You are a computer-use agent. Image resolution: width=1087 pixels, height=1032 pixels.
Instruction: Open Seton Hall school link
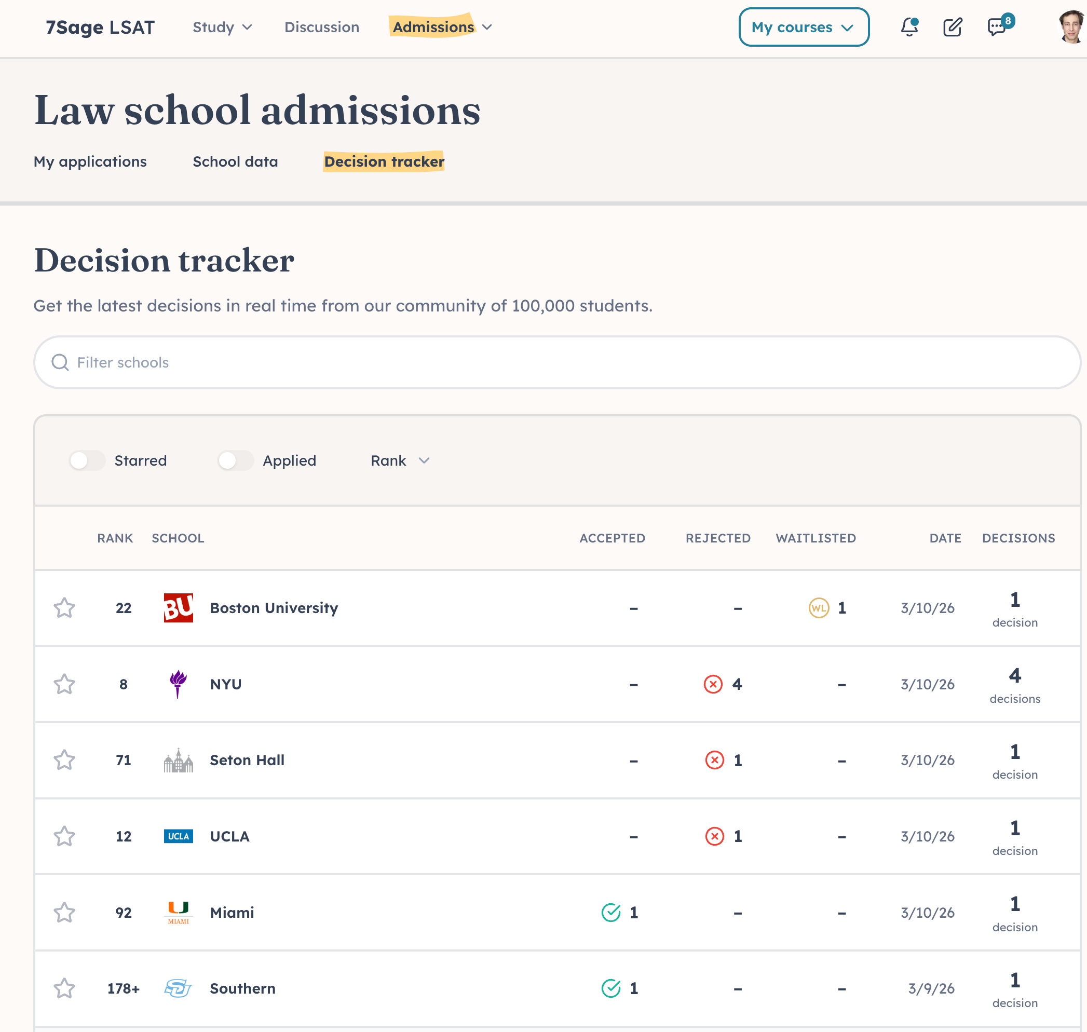(x=247, y=761)
